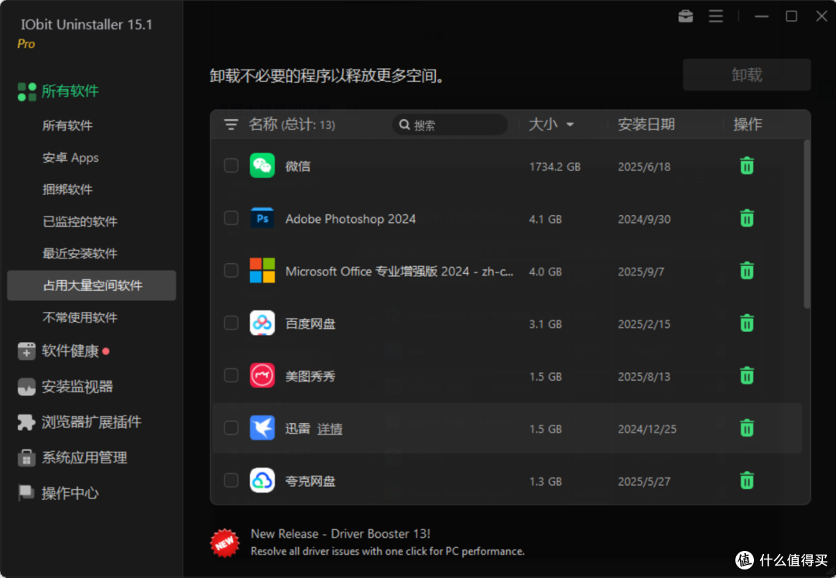Delete 微信 with its trash icon
This screenshot has width=836, height=578.
coord(746,166)
